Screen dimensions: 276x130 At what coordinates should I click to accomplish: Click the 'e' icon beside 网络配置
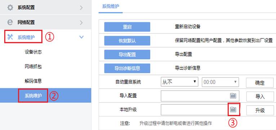[x=10, y=22]
